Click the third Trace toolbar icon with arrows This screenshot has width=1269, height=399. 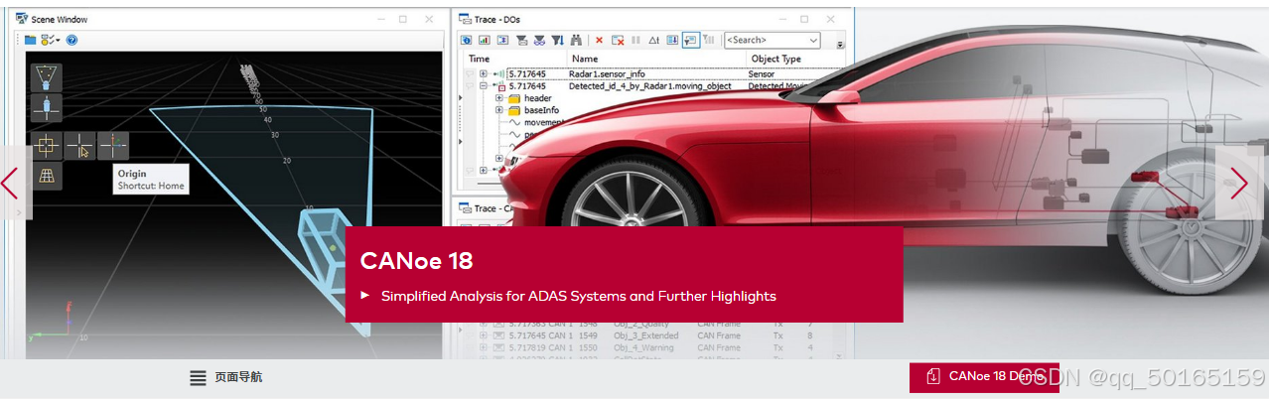click(502, 40)
